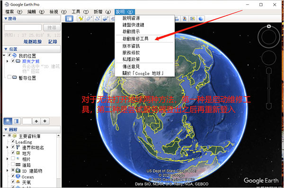284x188 pixels.
Task: Click the magnifier search-places icon button
Action: [8, 121]
